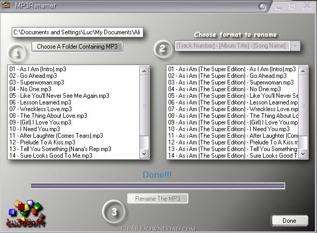Select renamed row 10 with 'I Need You.mp3'
The width and height of the screenshot is (317, 233).
point(233,129)
